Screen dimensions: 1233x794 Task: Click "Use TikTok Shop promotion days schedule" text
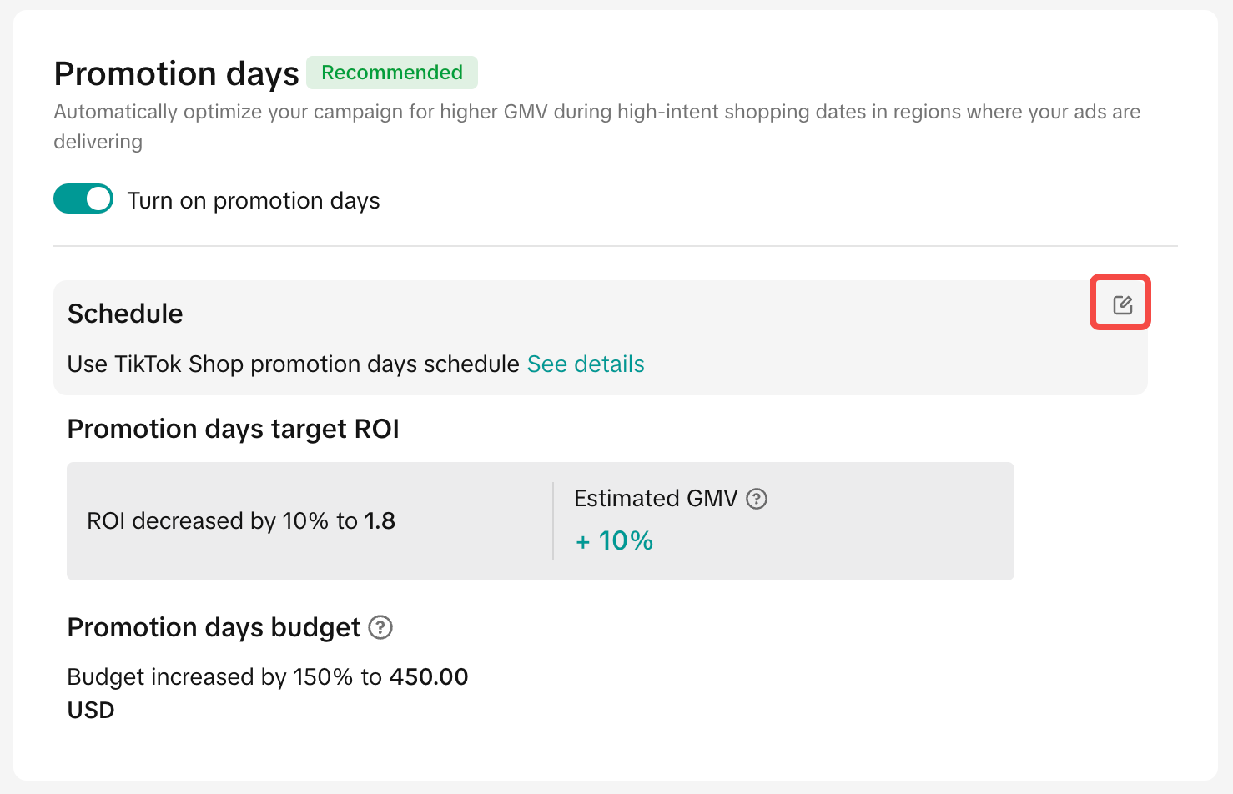pyautogui.click(x=294, y=364)
